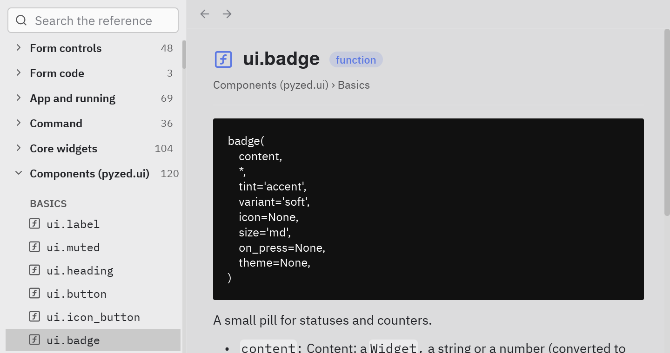Click the function icon beside ui.muted
The image size is (670, 353).
click(x=34, y=247)
